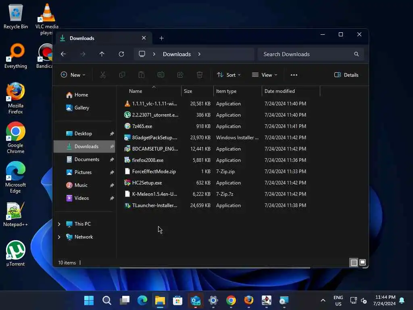Select file firefox2008.exe

coord(221,160)
